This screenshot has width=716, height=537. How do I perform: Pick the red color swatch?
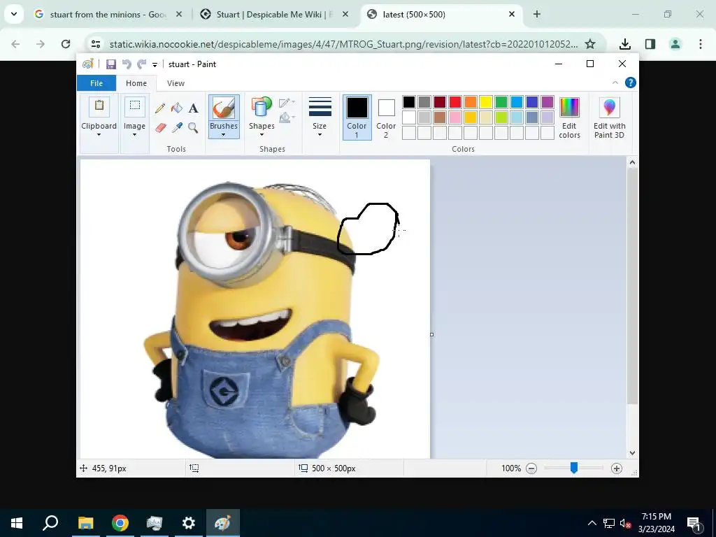(455, 102)
